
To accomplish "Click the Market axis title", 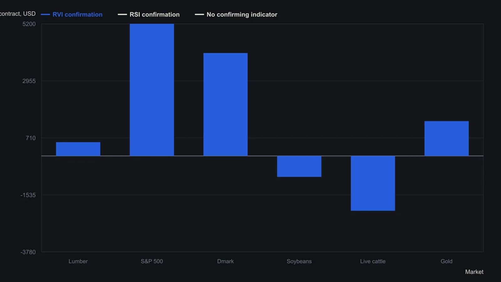I will click(x=474, y=272).
